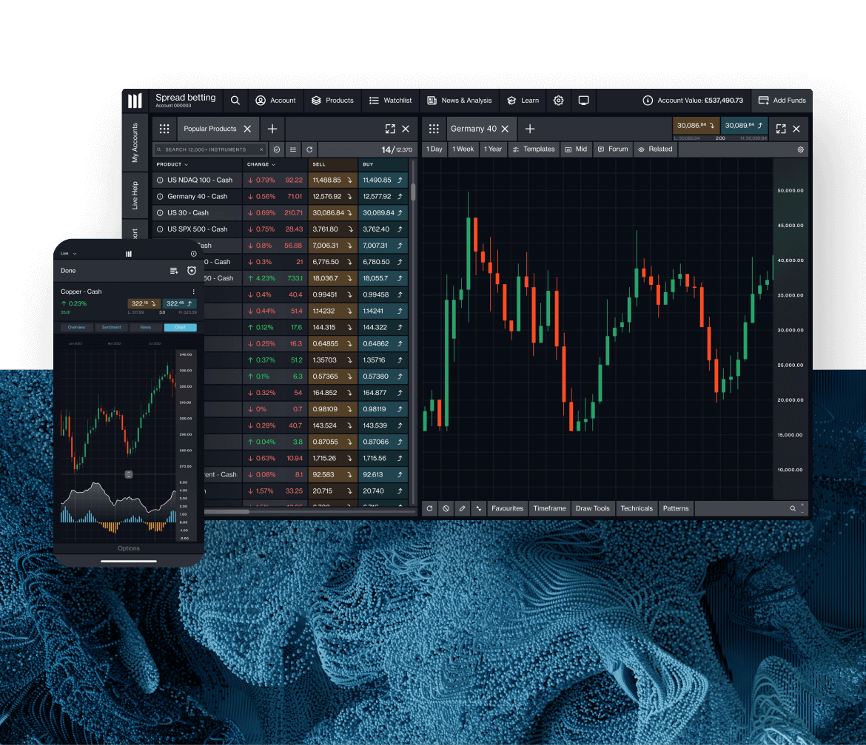Clear the instrument search field

pyautogui.click(x=261, y=149)
